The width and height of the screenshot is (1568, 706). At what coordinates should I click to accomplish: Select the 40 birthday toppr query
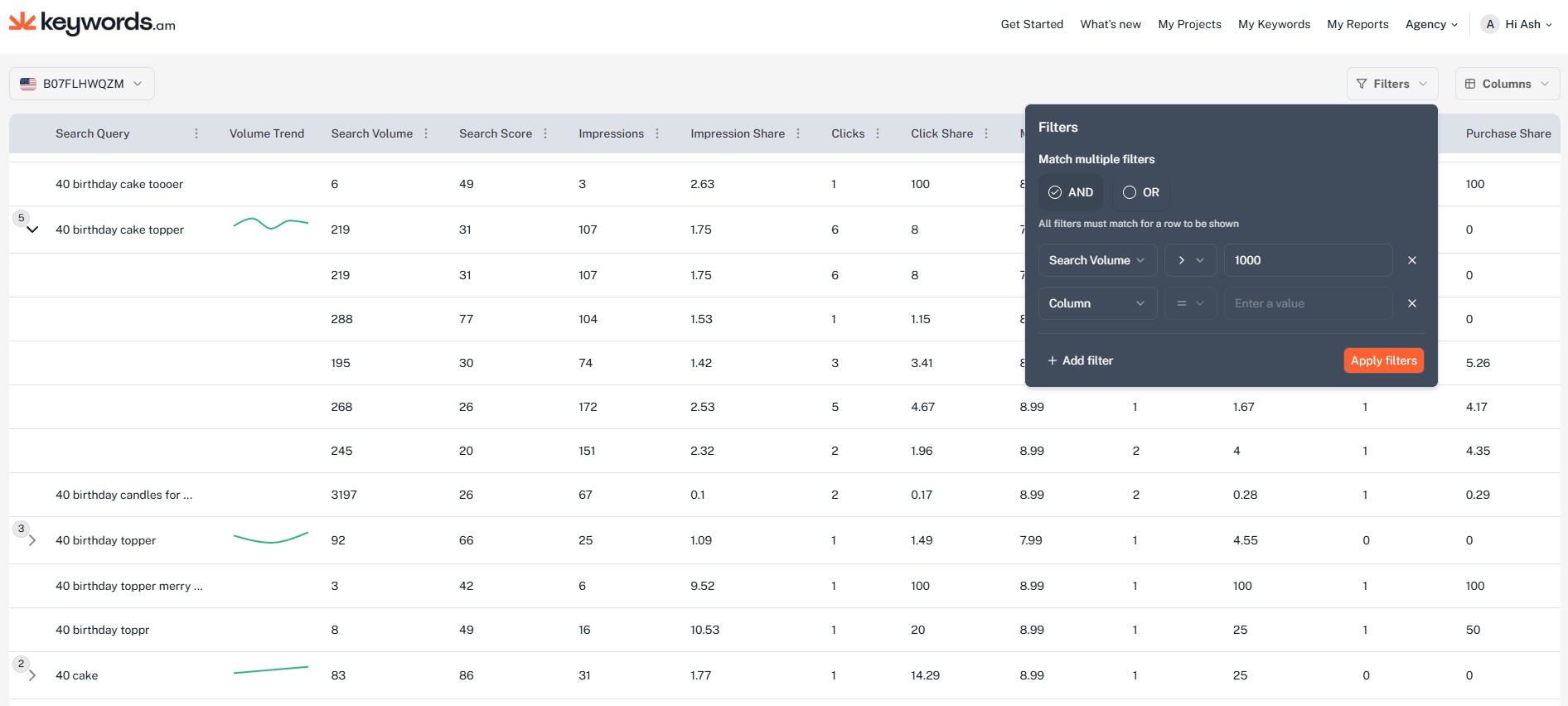(x=103, y=630)
